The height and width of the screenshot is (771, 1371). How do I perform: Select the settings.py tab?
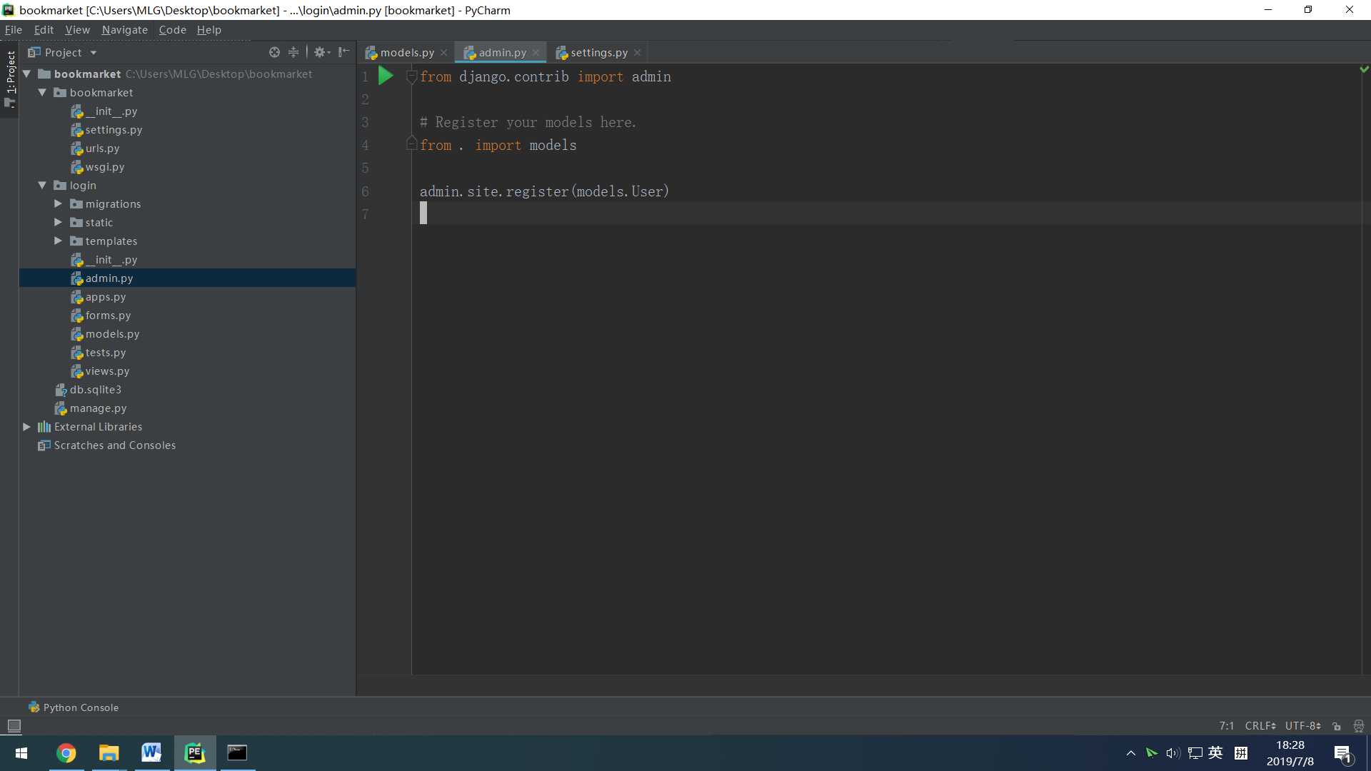599,52
